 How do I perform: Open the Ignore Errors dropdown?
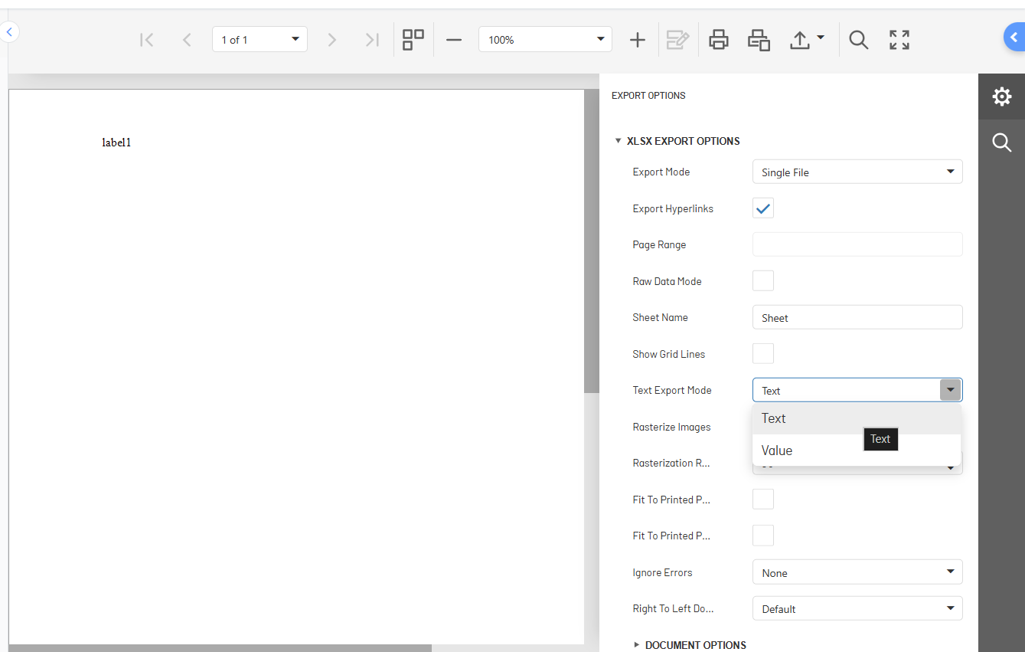(x=857, y=572)
